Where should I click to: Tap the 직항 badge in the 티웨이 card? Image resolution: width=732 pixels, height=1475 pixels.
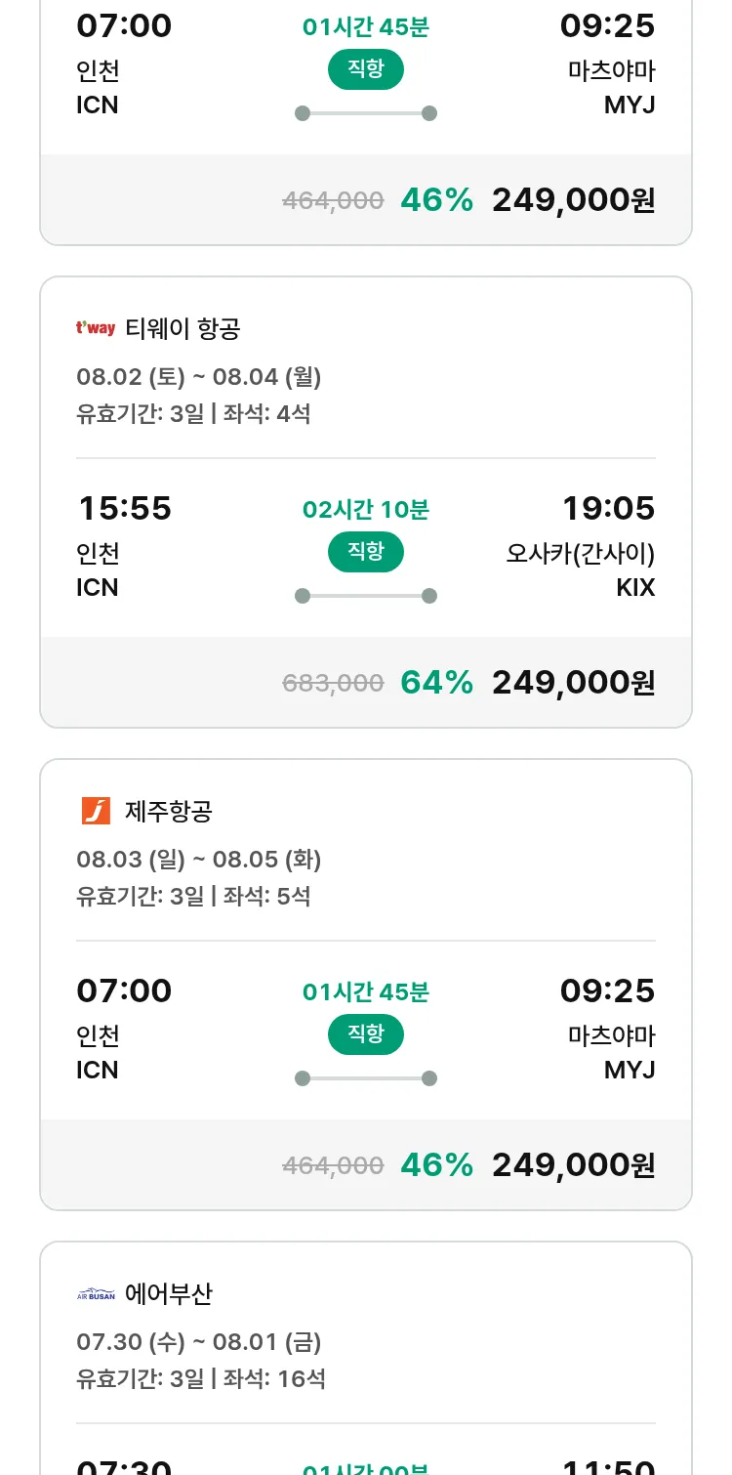(x=366, y=552)
